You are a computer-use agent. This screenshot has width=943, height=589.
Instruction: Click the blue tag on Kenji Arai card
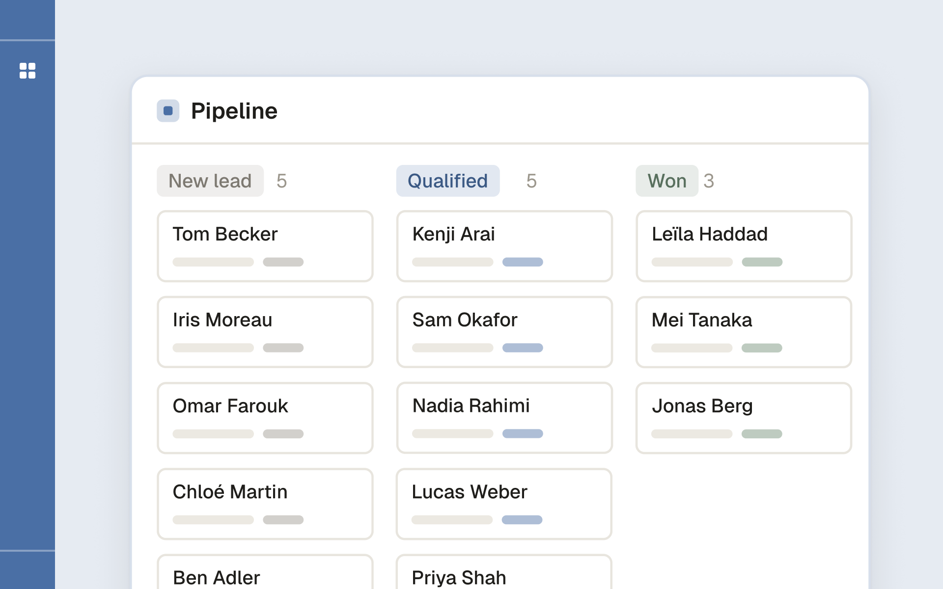[523, 262]
